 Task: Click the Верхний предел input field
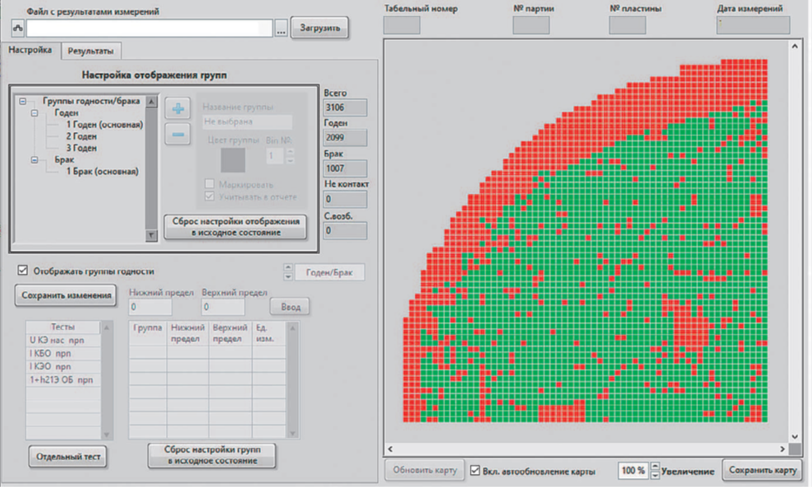coord(222,307)
